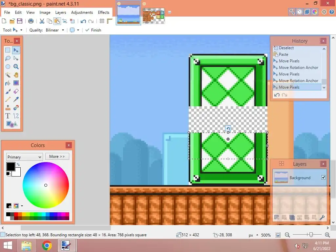
Task: Open the Quality Bilinear dropdown
Action: 63,30
